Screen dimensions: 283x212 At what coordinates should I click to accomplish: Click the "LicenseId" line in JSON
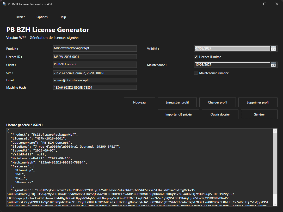point(39,138)
